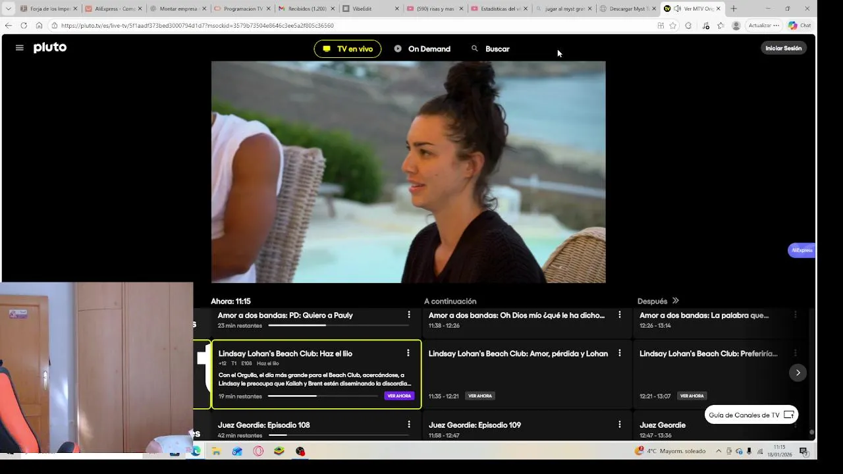The height and width of the screenshot is (474, 843).
Task: Click Ver Ahora for 11:35 - 12:21 episode
Action: coord(480,396)
